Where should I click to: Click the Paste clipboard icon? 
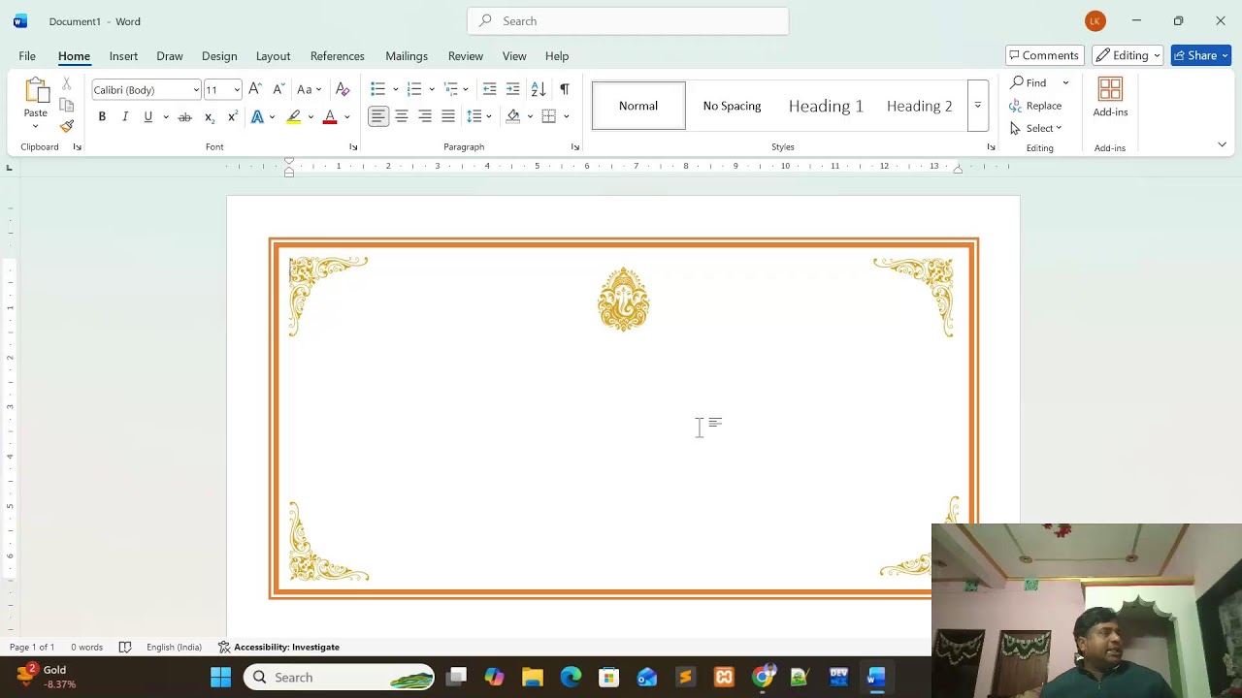pos(36,92)
